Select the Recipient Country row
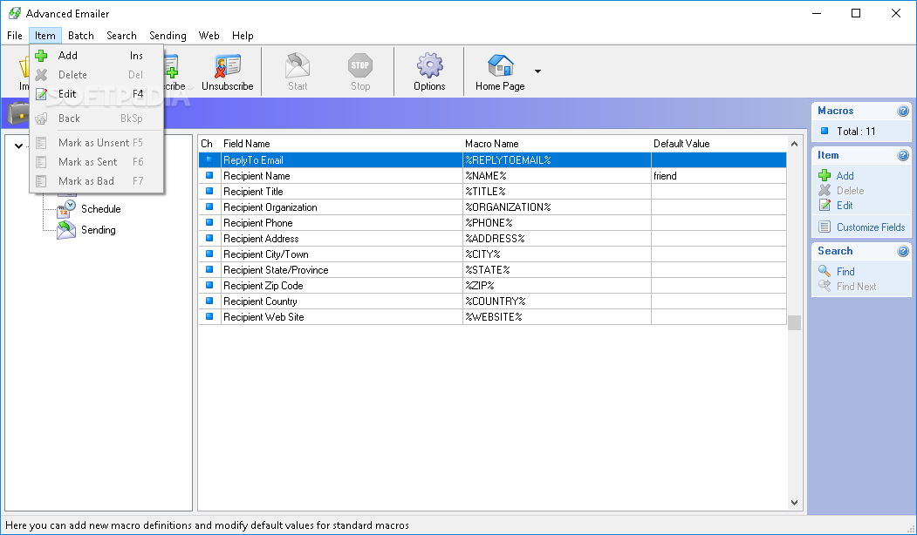 [492, 301]
